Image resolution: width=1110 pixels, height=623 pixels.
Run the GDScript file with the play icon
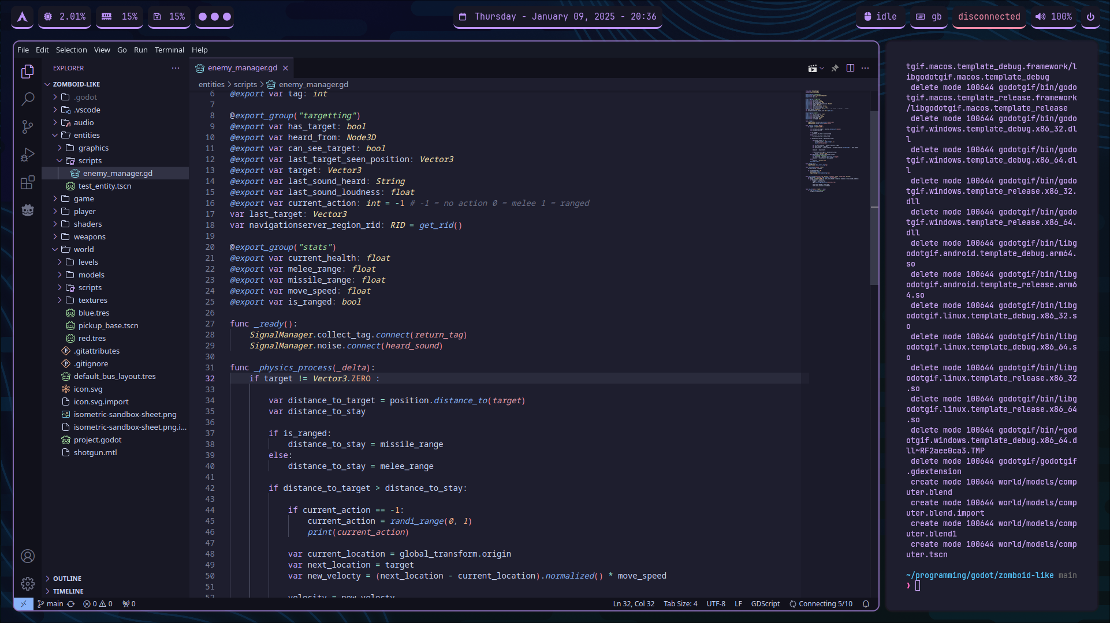click(813, 68)
